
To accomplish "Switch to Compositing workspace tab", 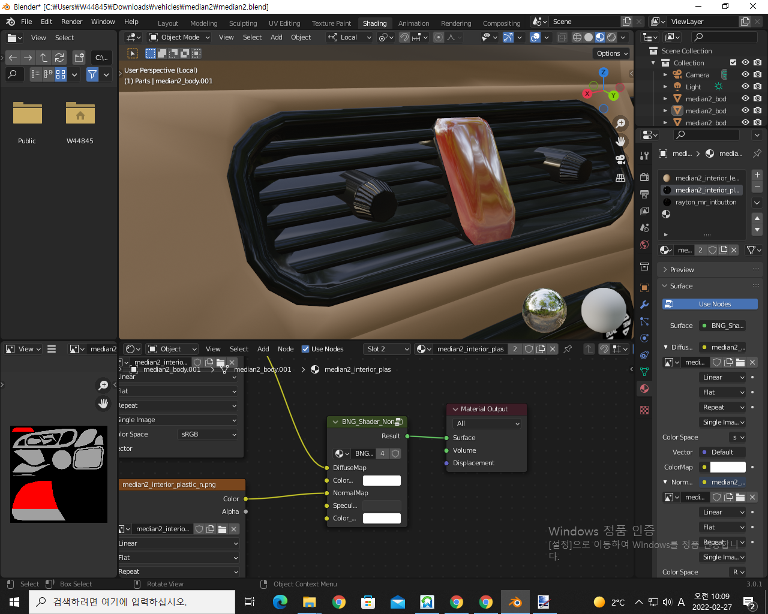I will [x=502, y=23].
